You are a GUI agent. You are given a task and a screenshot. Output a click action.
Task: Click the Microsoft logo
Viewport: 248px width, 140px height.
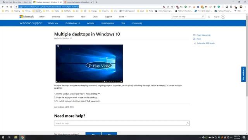tap(26, 16)
